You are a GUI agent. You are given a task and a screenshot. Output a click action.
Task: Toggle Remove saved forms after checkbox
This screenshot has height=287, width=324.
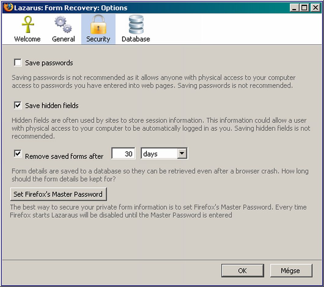pos(18,154)
